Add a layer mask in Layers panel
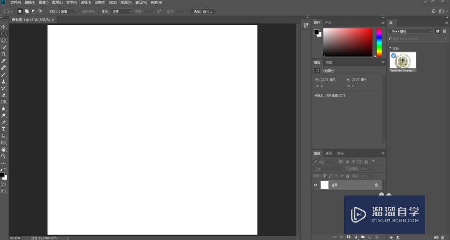 [349, 237]
